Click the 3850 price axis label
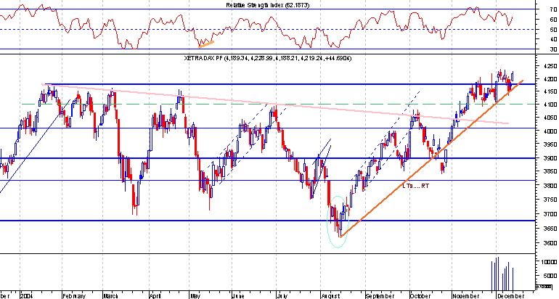 (550, 172)
